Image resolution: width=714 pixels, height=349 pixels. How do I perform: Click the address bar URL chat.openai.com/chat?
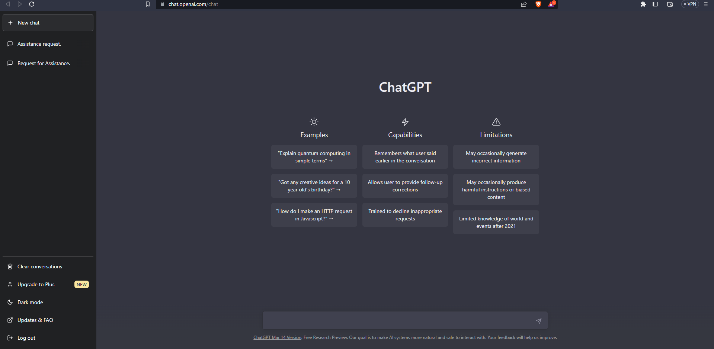click(x=193, y=4)
